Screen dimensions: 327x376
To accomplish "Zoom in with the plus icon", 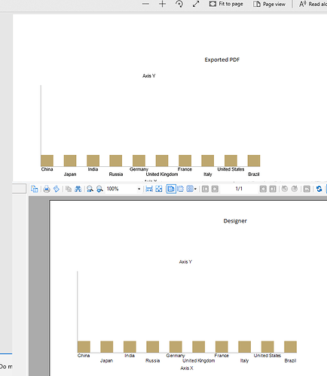I will (x=162, y=4).
